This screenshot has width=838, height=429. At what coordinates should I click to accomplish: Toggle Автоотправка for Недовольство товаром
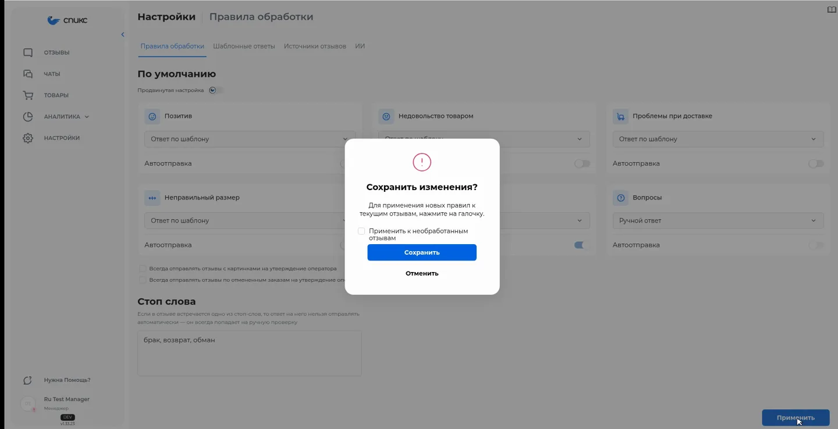pos(582,164)
